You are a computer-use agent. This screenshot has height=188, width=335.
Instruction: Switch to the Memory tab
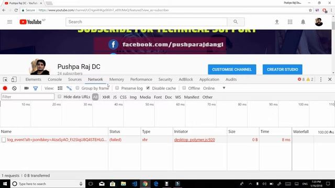tap(117, 79)
